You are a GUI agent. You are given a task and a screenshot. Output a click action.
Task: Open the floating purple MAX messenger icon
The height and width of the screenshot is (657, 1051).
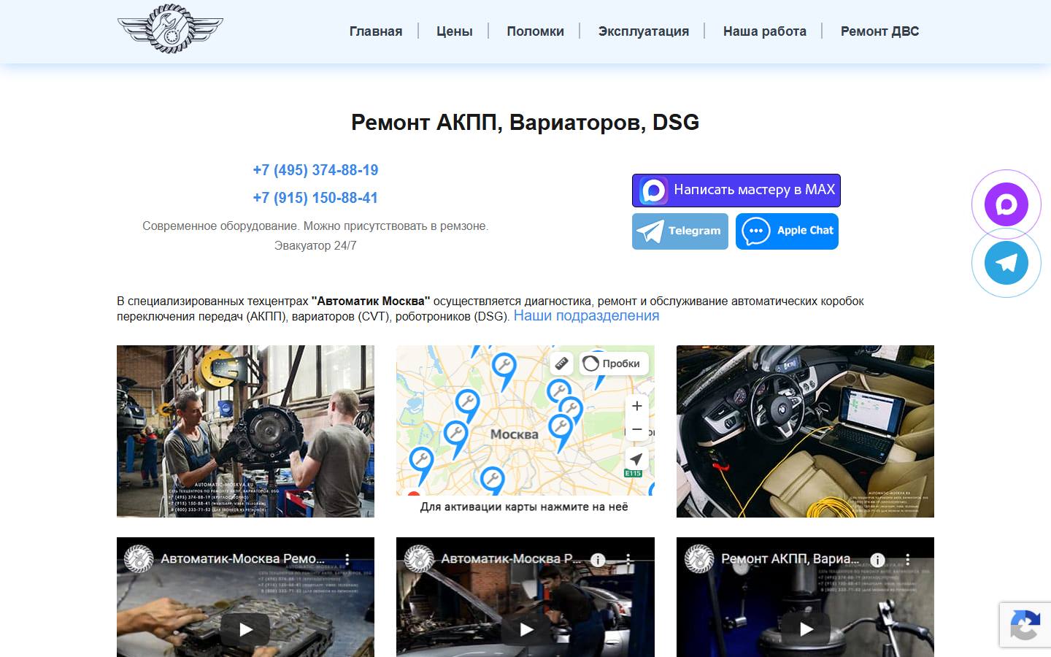[x=1006, y=204]
